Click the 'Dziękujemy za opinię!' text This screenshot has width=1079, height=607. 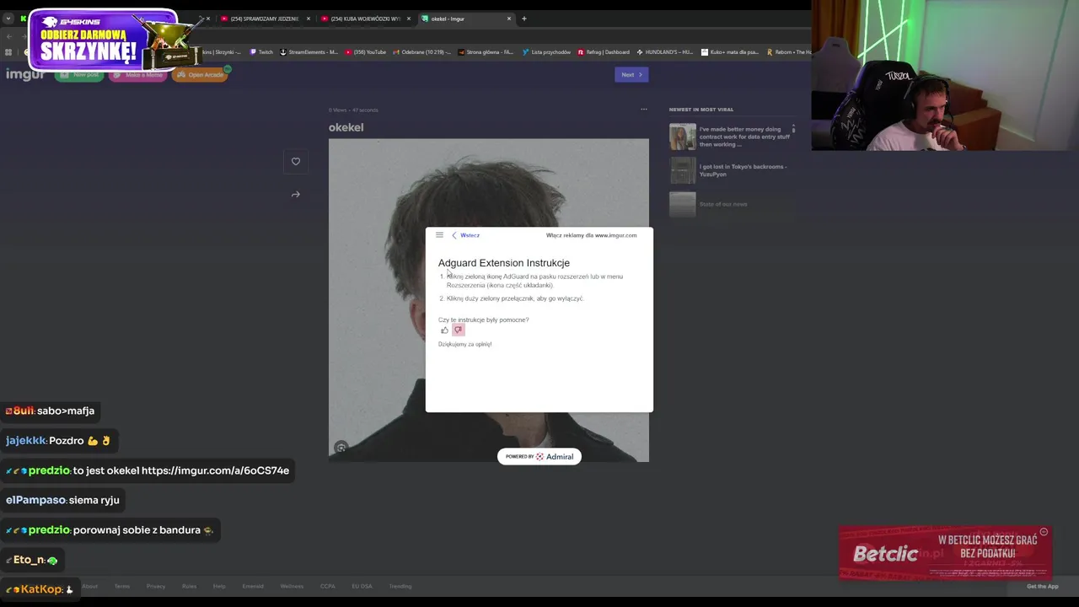click(x=465, y=344)
